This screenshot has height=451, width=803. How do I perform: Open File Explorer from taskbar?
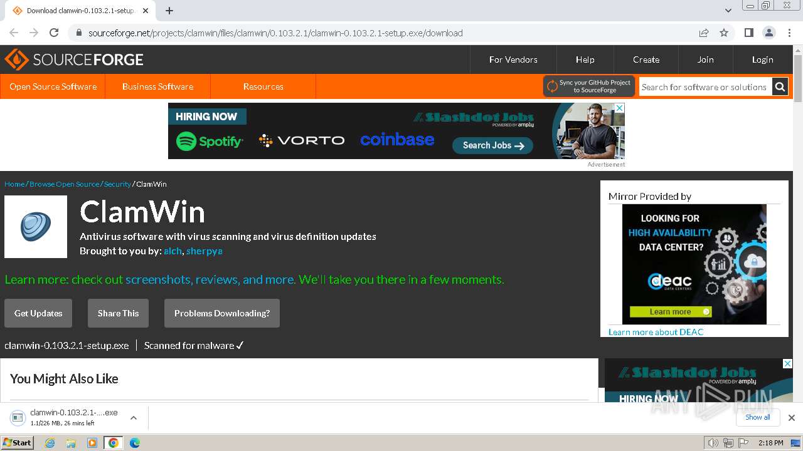pyautogui.click(x=71, y=443)
